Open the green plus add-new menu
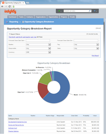The image size is (106, 134). coord(60,11)
